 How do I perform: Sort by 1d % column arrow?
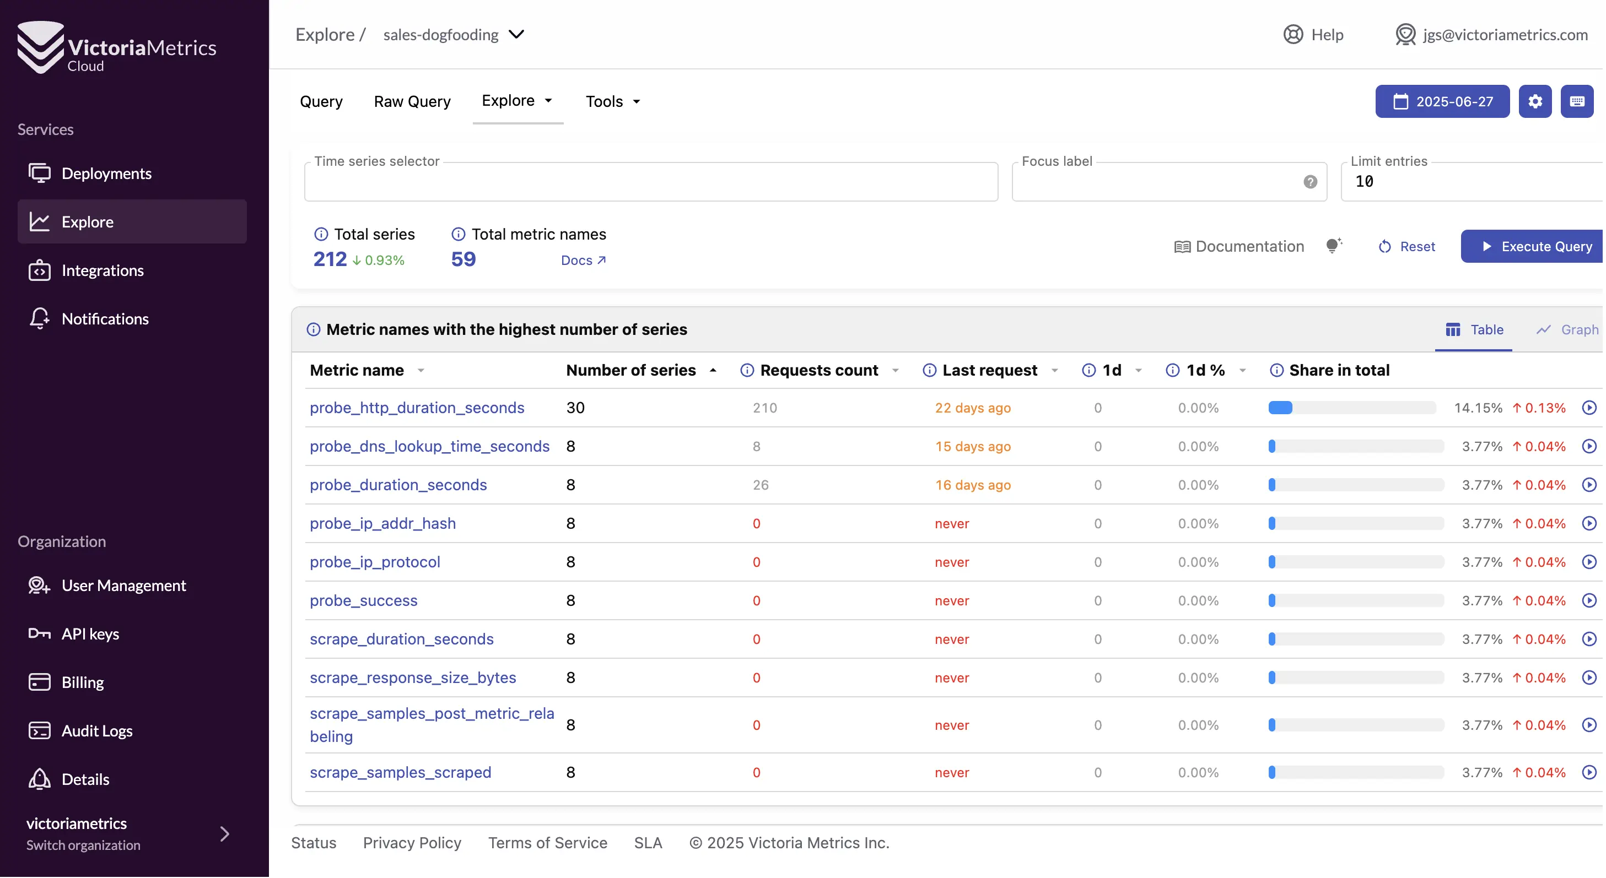click(x=1243, y=371)
